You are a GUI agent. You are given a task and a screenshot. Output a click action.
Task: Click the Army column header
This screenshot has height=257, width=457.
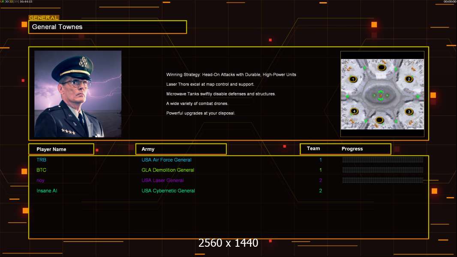pyautogui.click(x=181, y=149)
